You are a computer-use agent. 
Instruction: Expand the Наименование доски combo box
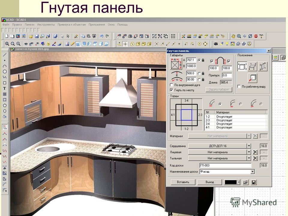[x=253, y=172]
